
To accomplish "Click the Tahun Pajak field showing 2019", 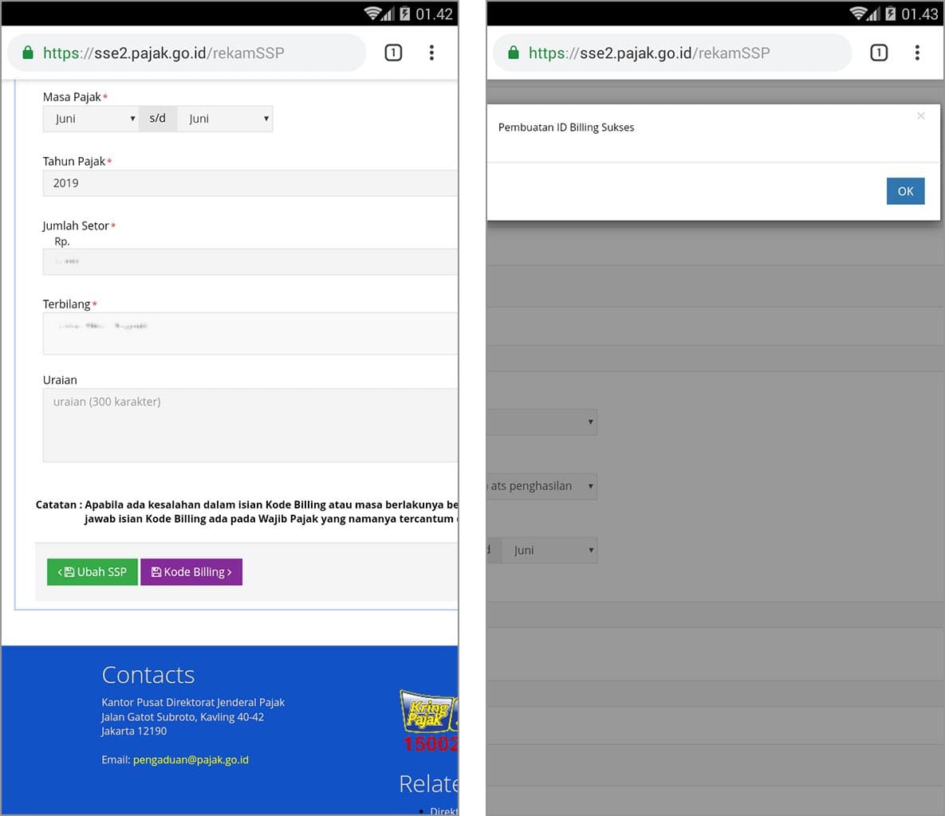I will 249,183.
